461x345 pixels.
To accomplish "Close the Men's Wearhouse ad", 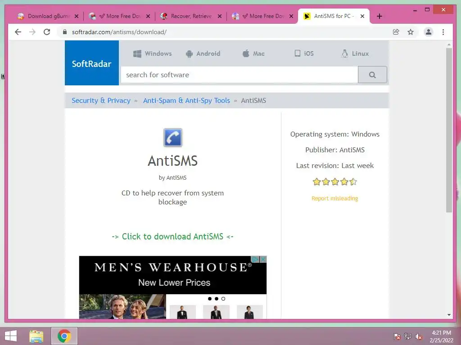I will [x=263, y=259].
